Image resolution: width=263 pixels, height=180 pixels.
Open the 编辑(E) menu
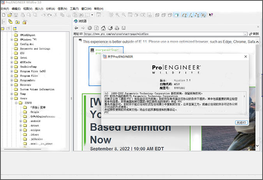pyautogui.click(x=16, y=9)
